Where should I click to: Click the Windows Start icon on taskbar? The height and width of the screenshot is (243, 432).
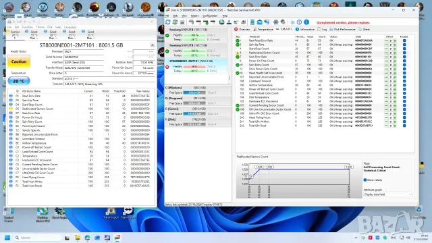(7, 238)
